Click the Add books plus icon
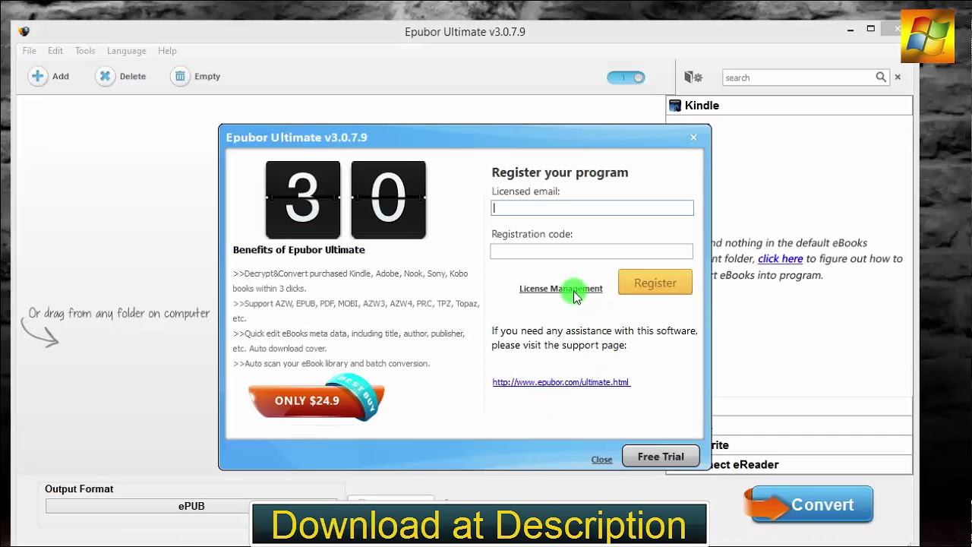Image resolution: width=972 pixels, height=547 pixels. [x=37, y=76]
